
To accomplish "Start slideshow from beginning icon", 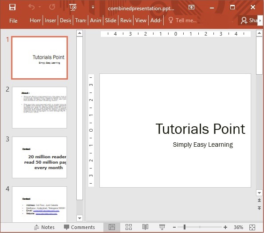I will (73, 7).
